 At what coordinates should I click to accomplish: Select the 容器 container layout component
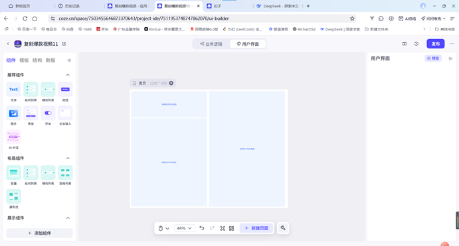pos(13,172)
